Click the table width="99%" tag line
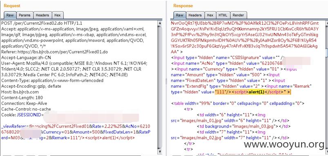Viewport: 328px width, 156px height. [x=238, y=103]
